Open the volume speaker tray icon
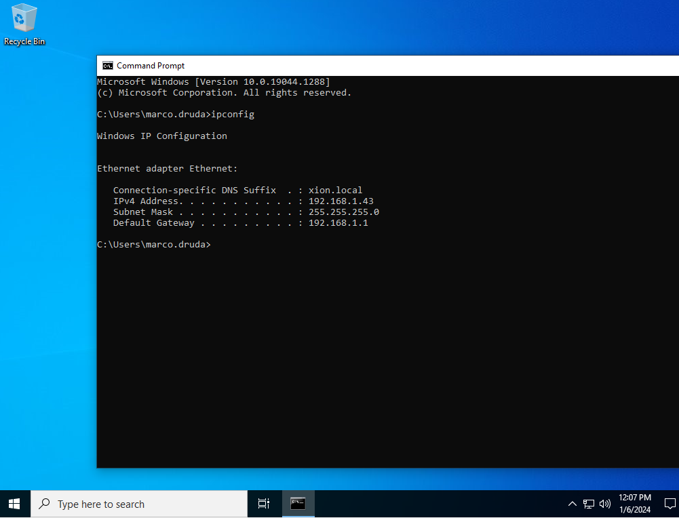679x518 pixels. pos(605,504)
